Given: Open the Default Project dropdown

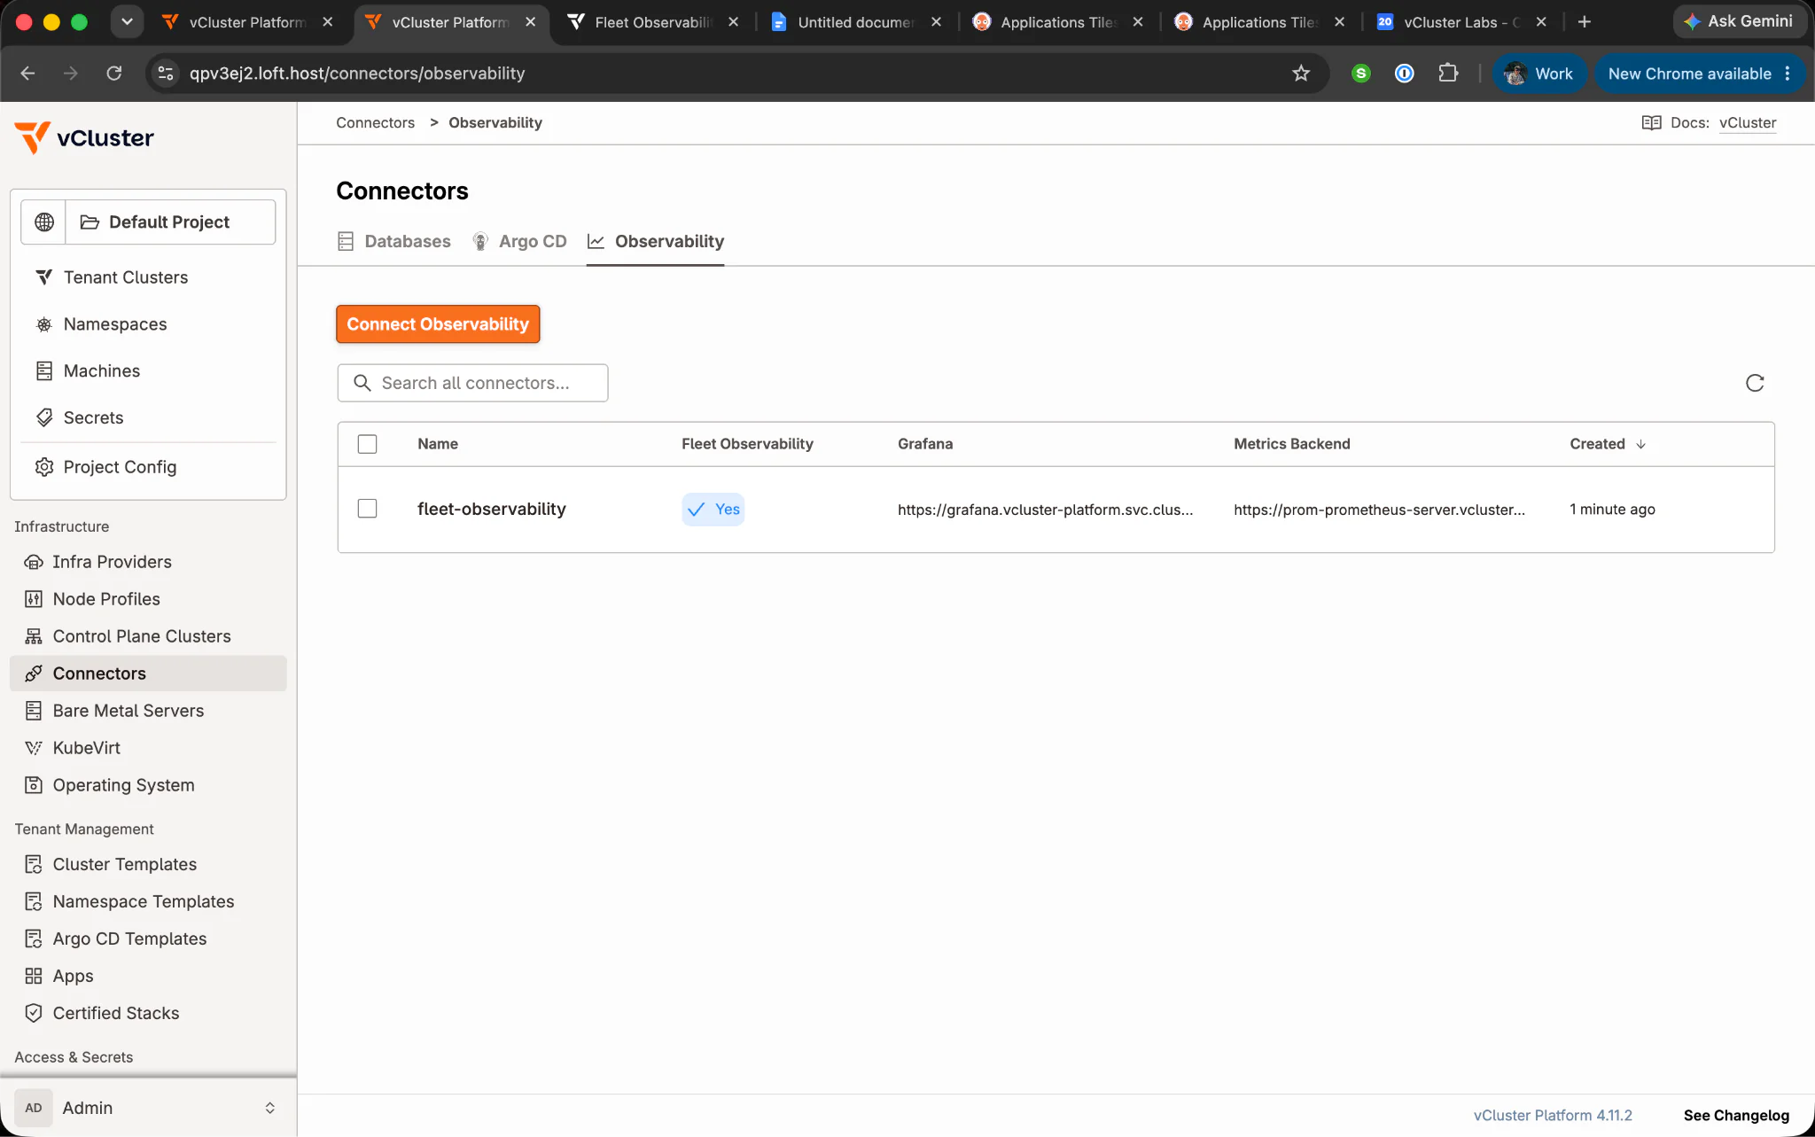Looking at the screenshot, I should tap(170, 222).
